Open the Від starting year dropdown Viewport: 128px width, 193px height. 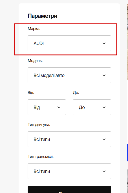pyautogui.click(x=47, y=107)
